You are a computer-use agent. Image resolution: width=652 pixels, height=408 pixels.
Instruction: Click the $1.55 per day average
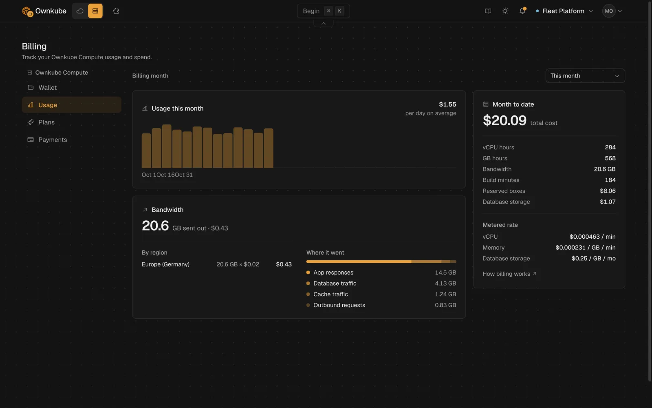(x=447, y=104)
